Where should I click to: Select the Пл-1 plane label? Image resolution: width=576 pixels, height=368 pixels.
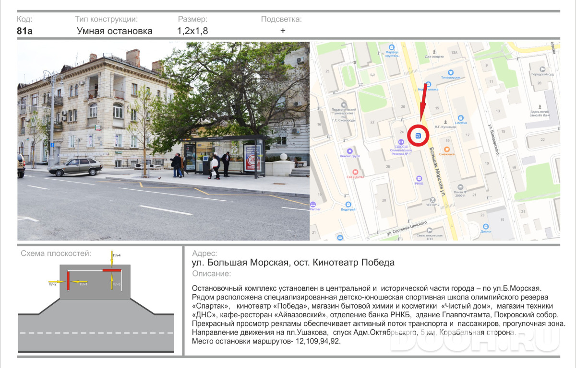point(84,285)
